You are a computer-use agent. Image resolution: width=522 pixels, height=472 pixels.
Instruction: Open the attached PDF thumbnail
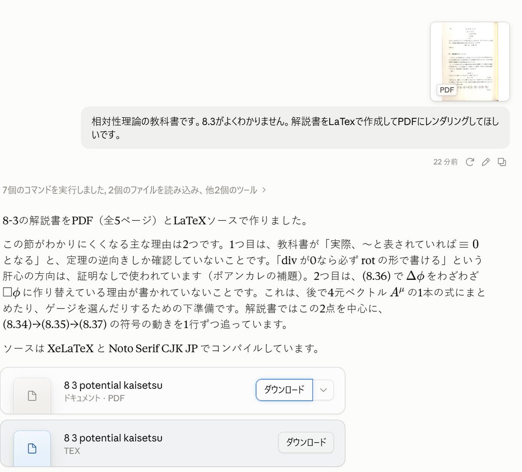[470, 61]
